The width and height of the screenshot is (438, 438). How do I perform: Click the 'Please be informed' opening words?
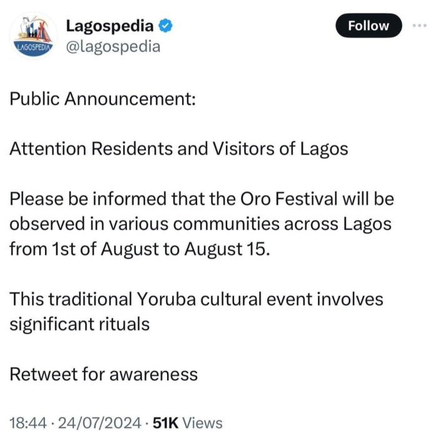[x=88, y=198]
